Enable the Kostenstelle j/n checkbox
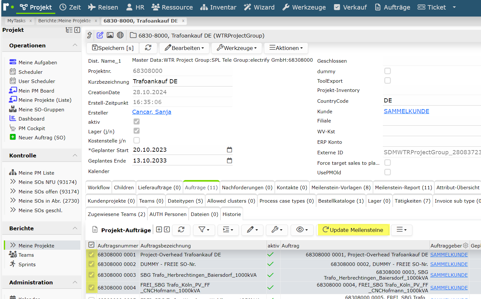481x299 pixels. point(137,140)
